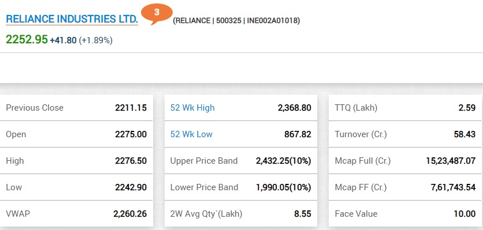Viewport: 483px width, 230px height.
Task: Select the Mcap Full (Cr.) value
Action: (x=451, y=161)
